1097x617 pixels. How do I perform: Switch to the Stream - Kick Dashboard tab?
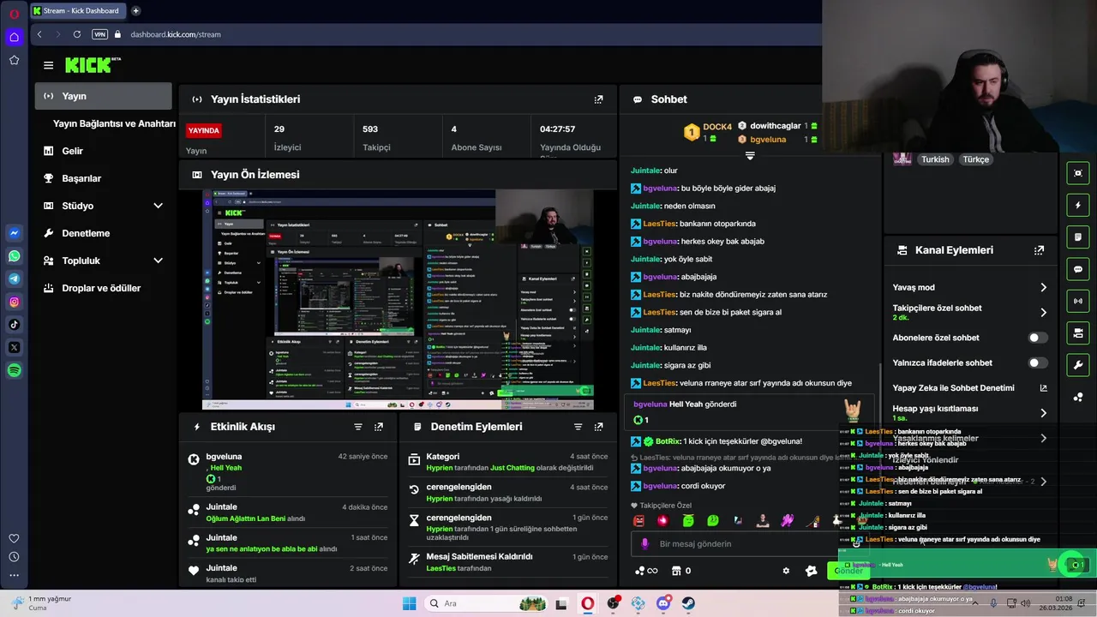click(77, 10)
